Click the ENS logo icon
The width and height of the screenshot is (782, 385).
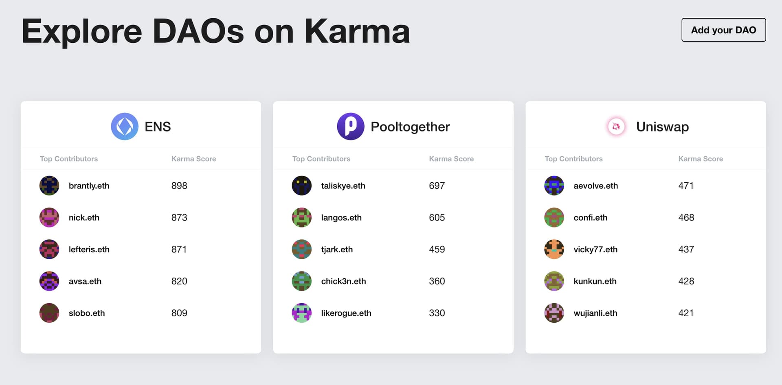point(125,127)
